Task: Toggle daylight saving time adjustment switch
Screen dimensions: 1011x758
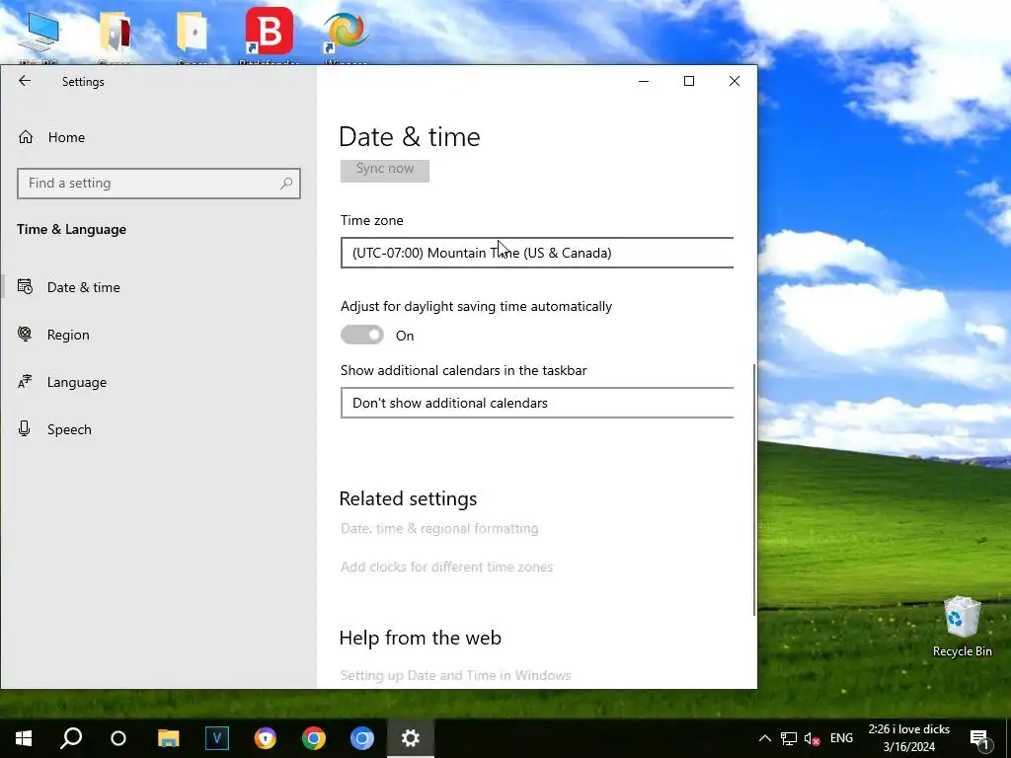Action: [362, 336]
